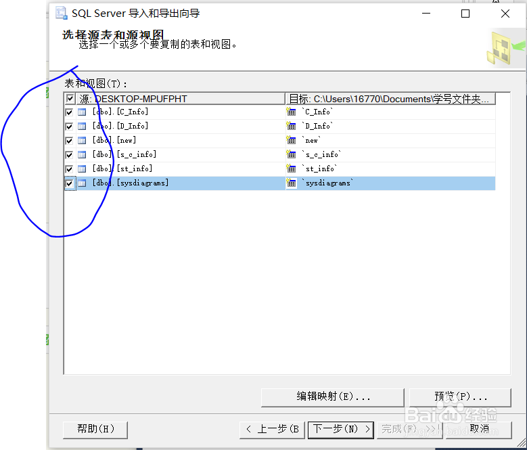Click the destination table icon for `new`
This screenshot has height=450, width=527.
tap(291, 140)
